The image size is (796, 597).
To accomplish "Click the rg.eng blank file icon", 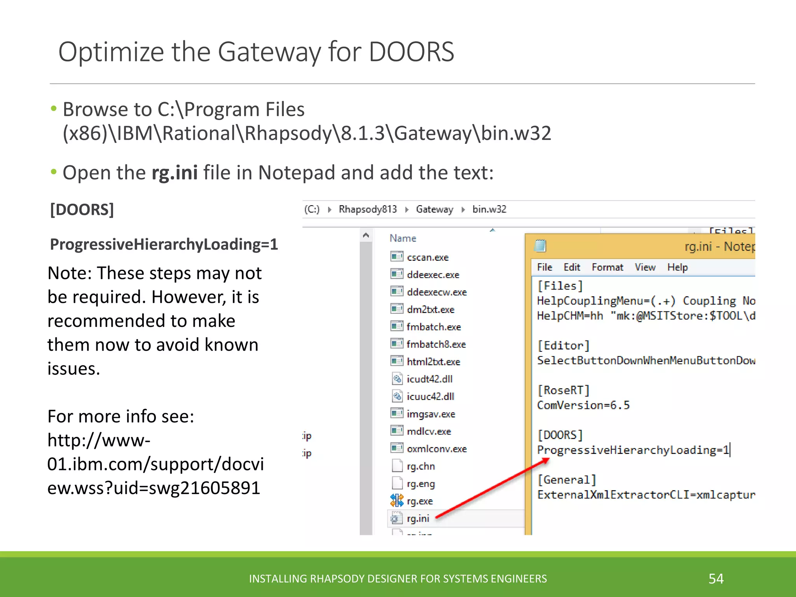I will (397, 483).
